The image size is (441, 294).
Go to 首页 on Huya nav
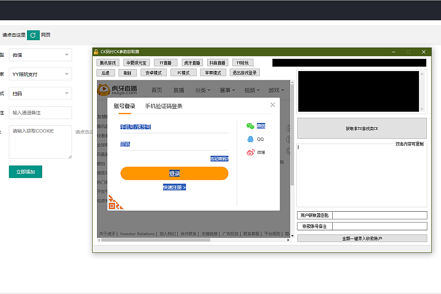157,90
